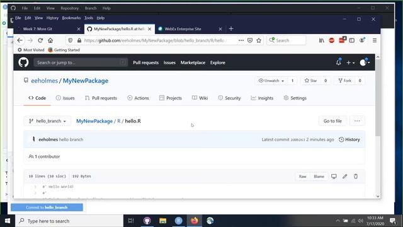
Task: Click the Go to file button
Action: (332, 121)
